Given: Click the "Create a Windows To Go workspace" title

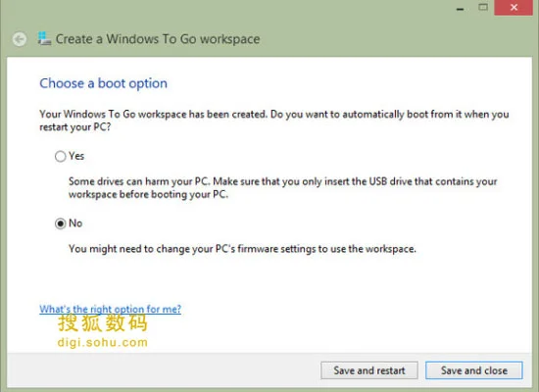Looking at the screenshot, I should tap(158, 39).
